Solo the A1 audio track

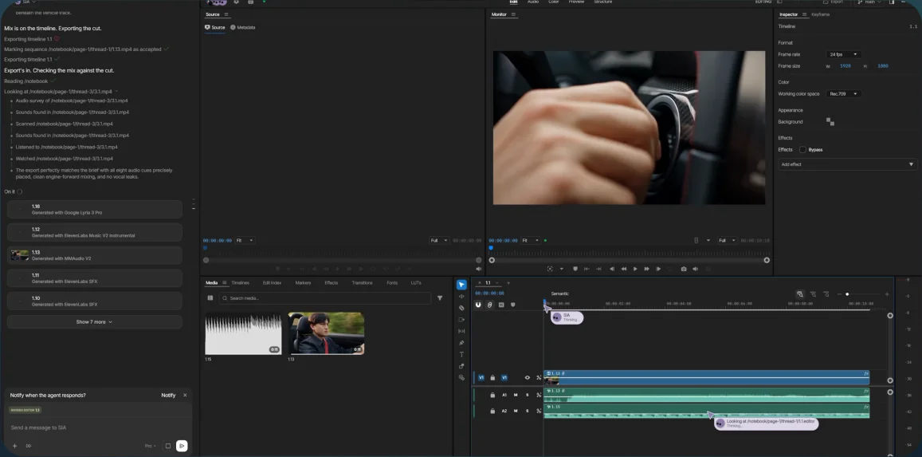527,396
